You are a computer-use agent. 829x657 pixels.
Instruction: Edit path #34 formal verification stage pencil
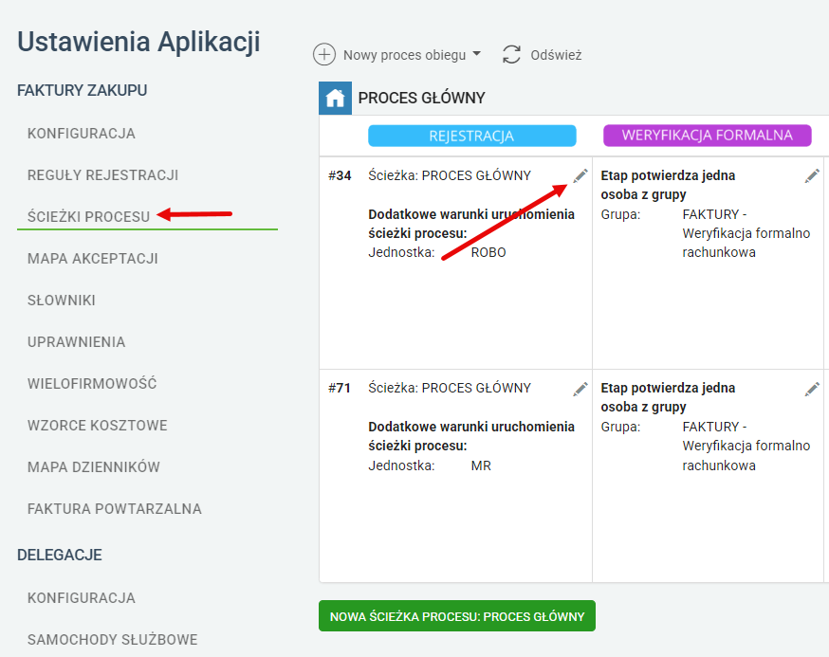click(x=812, y=176)
